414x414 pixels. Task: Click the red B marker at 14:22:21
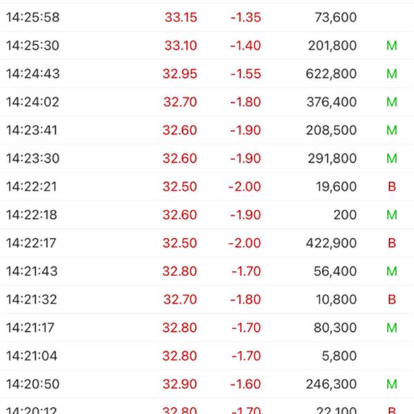392,187
